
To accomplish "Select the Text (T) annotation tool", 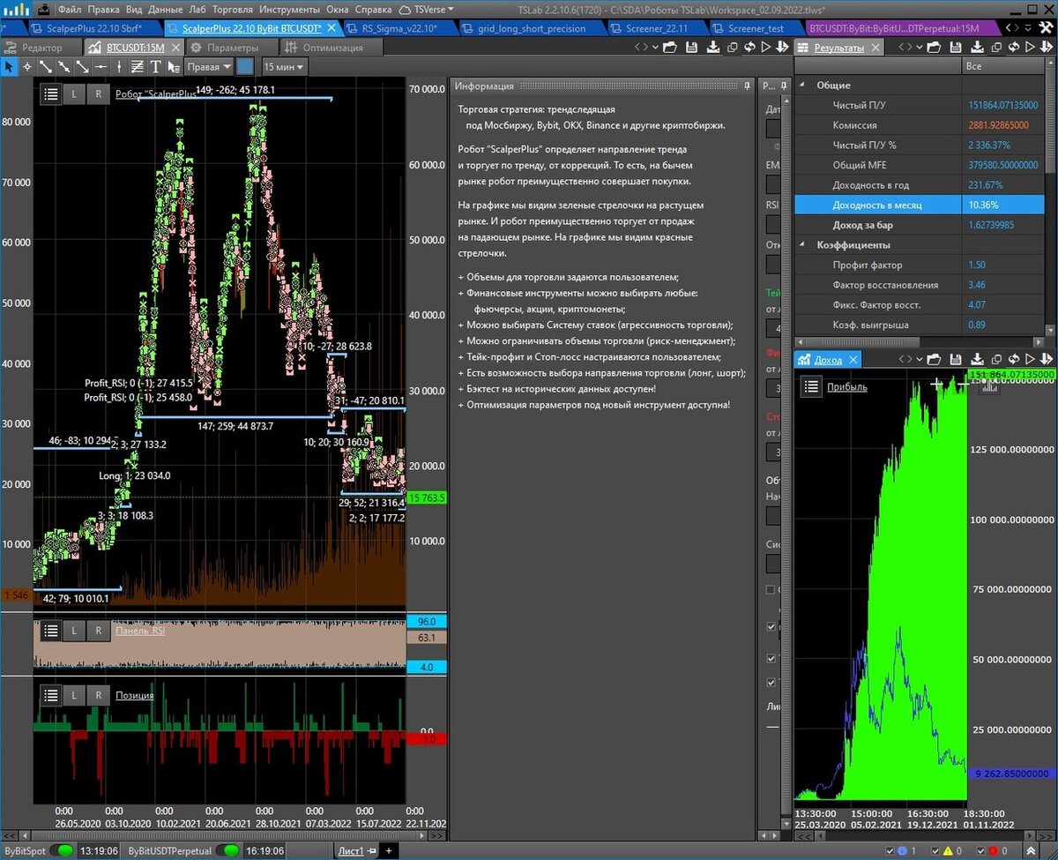I will [x=156, y=66].
